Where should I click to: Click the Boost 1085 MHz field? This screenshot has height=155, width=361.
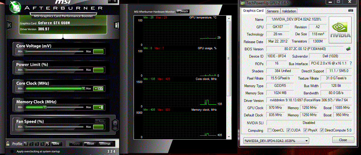click(x=343, y=108)
